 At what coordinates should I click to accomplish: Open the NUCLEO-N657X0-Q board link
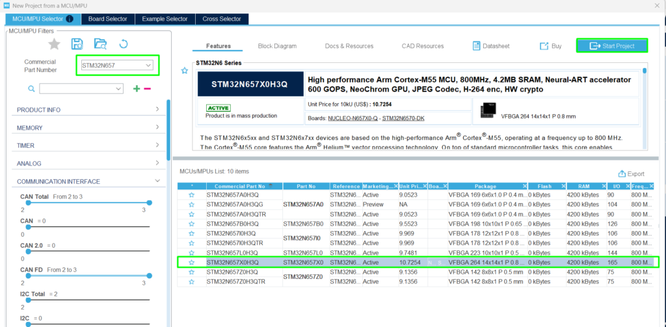353,118
